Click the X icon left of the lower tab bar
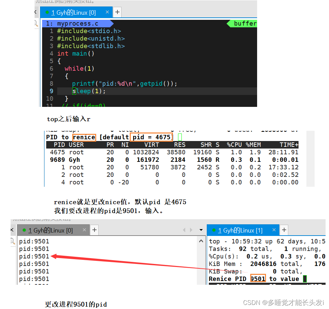Viewport: 329px width, 309px height. [x=12, y=230]
